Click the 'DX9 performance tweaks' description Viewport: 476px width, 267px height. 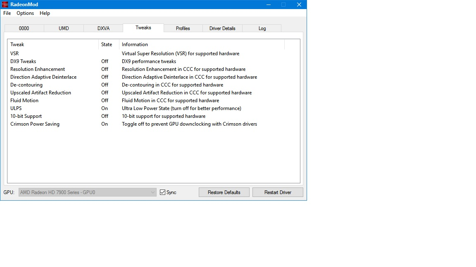pos(149,61)
